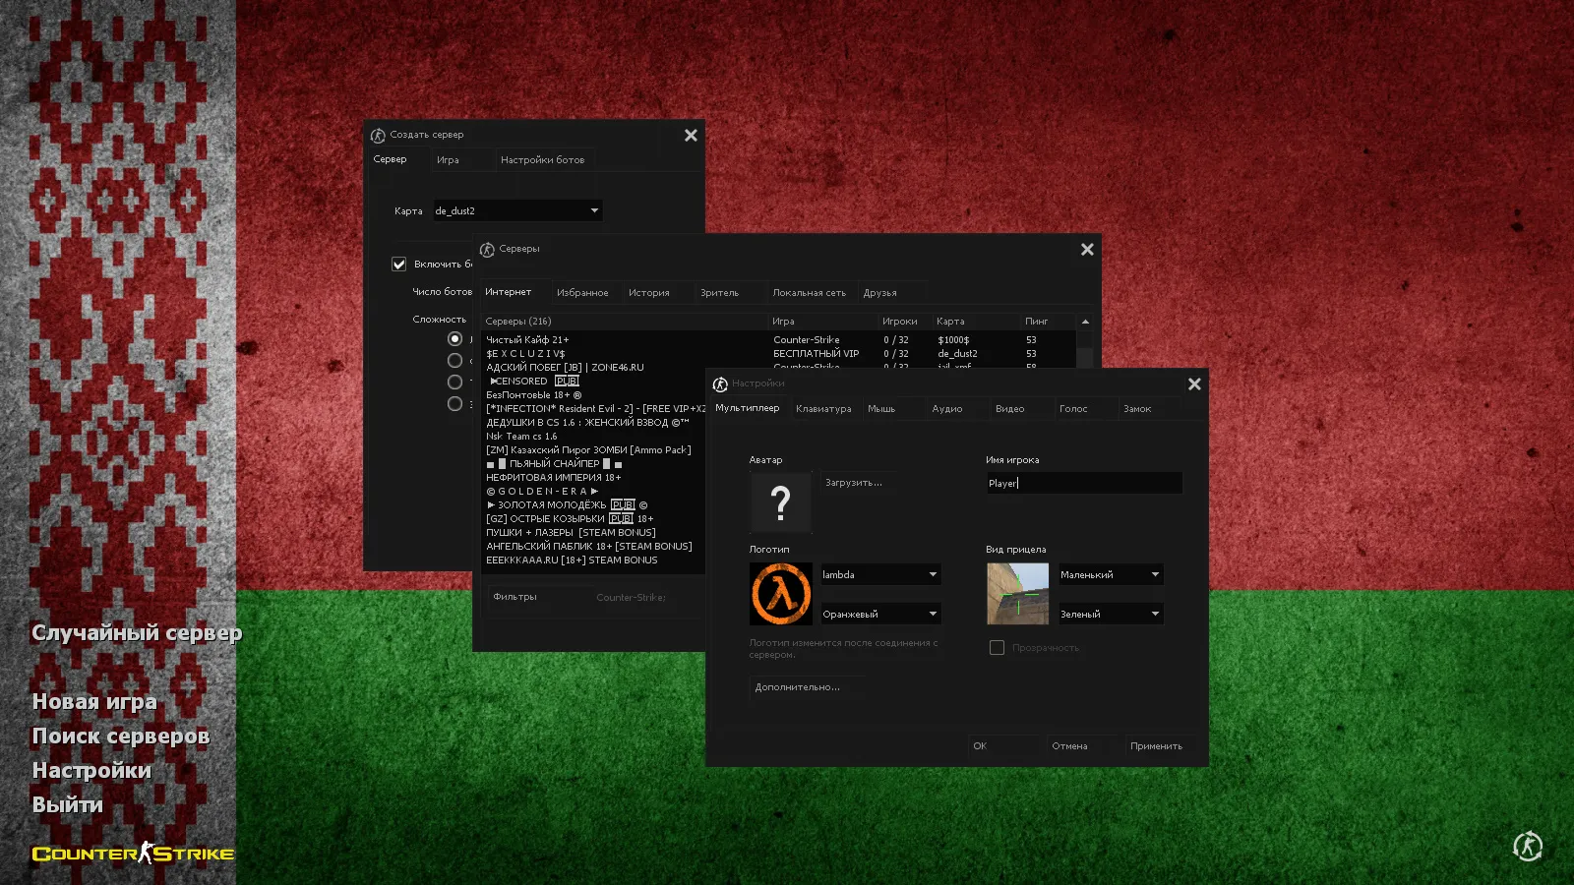
Task: Toggle the Включить ботов checkbox
Action: [x=399, y=265]
